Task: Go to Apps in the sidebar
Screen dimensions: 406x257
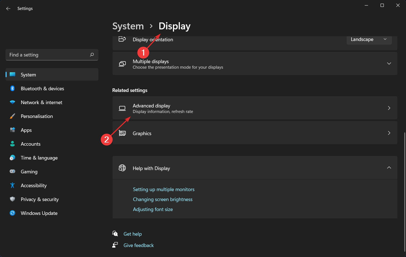Action: tap(26, 130)
